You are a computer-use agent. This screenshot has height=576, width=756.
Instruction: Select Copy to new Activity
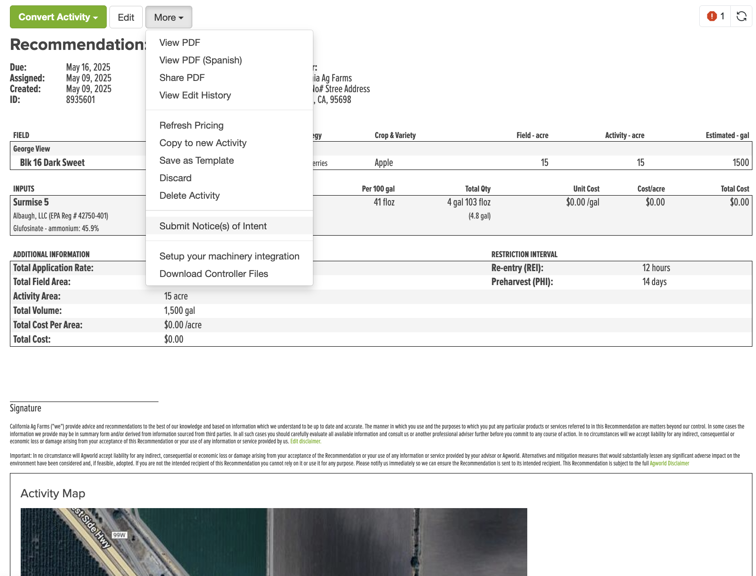203,143
